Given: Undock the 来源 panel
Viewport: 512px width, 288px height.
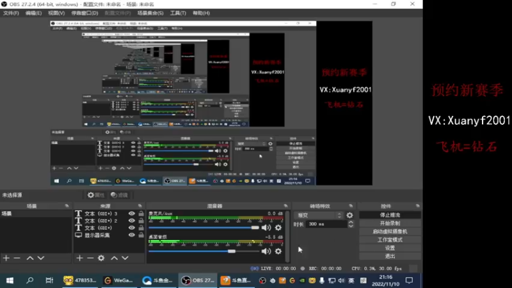Looking at the screenshot, I should coord(140,205).
